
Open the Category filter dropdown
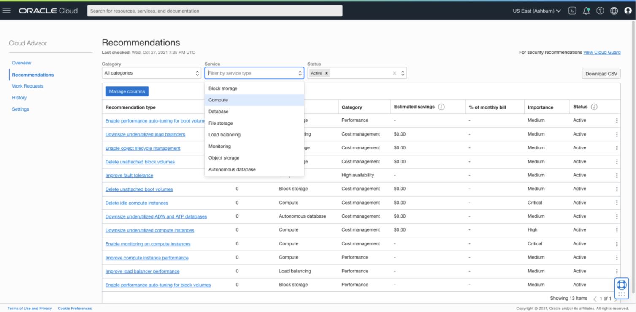click(152, 72)
